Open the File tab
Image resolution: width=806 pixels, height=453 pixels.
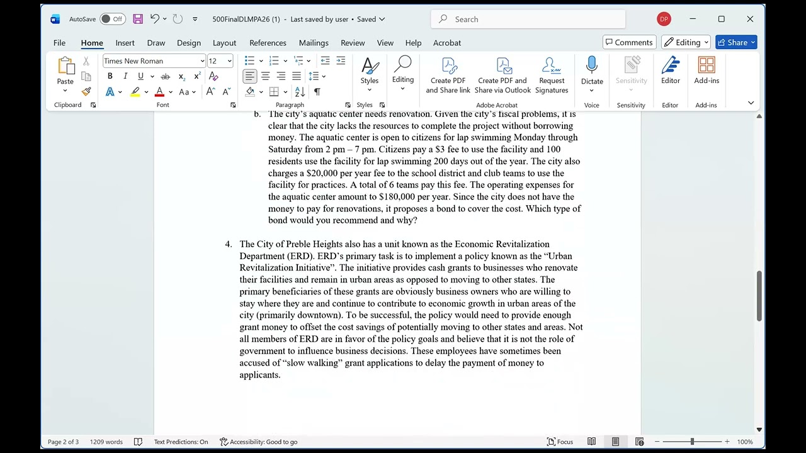(59, 43)
